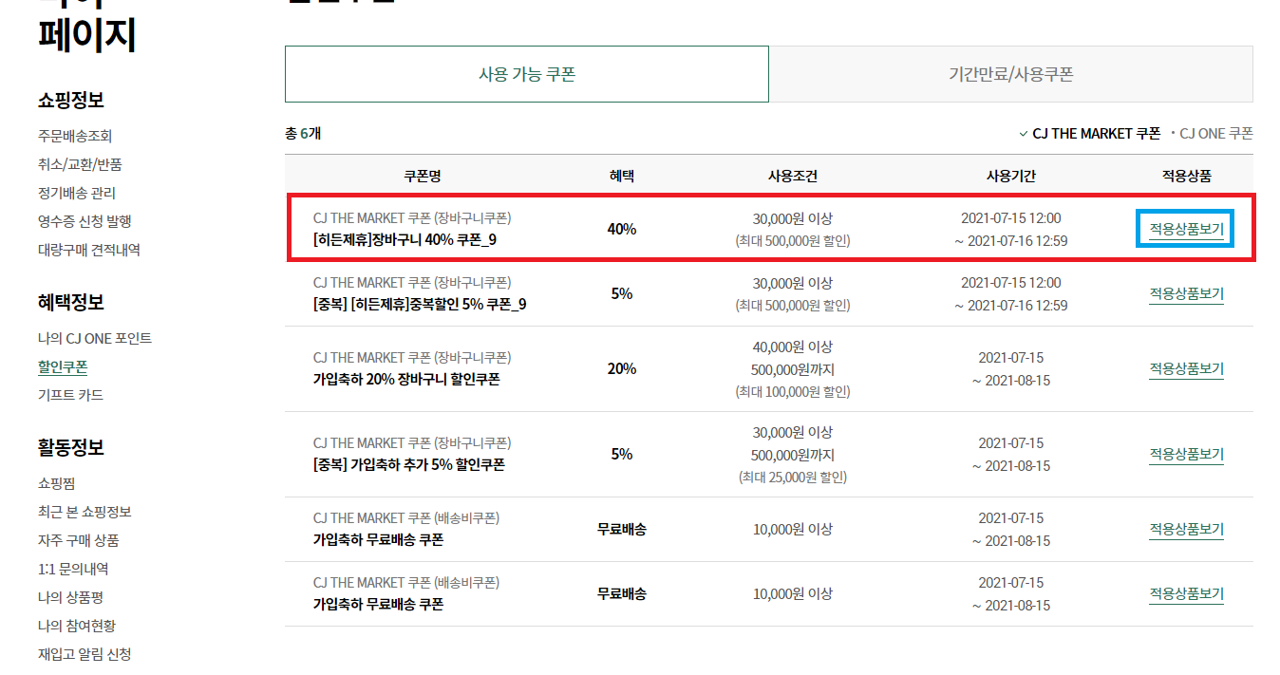The image size is (1280, 675).
Task: View 나의 CJ ONE 포인트
Action: 95,339
